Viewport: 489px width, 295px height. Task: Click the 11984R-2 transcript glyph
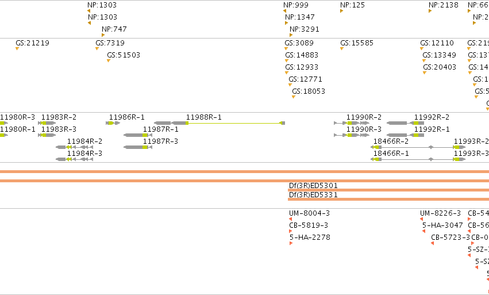pyautogui.click(x=74, y=147)
